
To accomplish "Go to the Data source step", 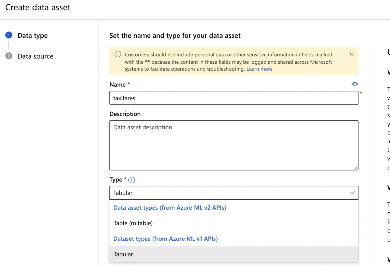I will coord(35,56).
